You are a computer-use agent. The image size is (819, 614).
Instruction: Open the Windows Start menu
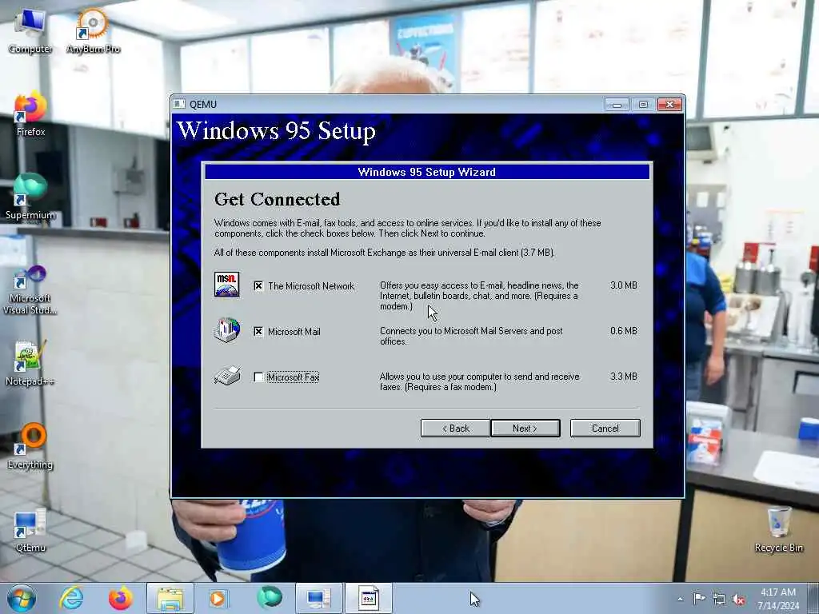click(x=22, y=598)
